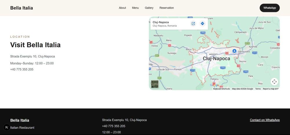Click the E576 road shield on map
290x135 pixels.
[247, 43]
